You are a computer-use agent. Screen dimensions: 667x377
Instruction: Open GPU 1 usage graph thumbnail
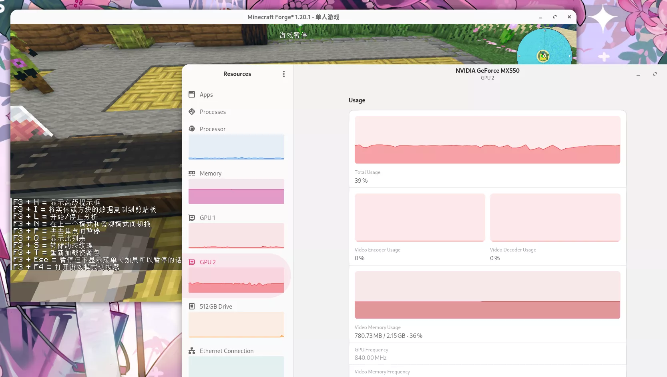coord(236,236)
